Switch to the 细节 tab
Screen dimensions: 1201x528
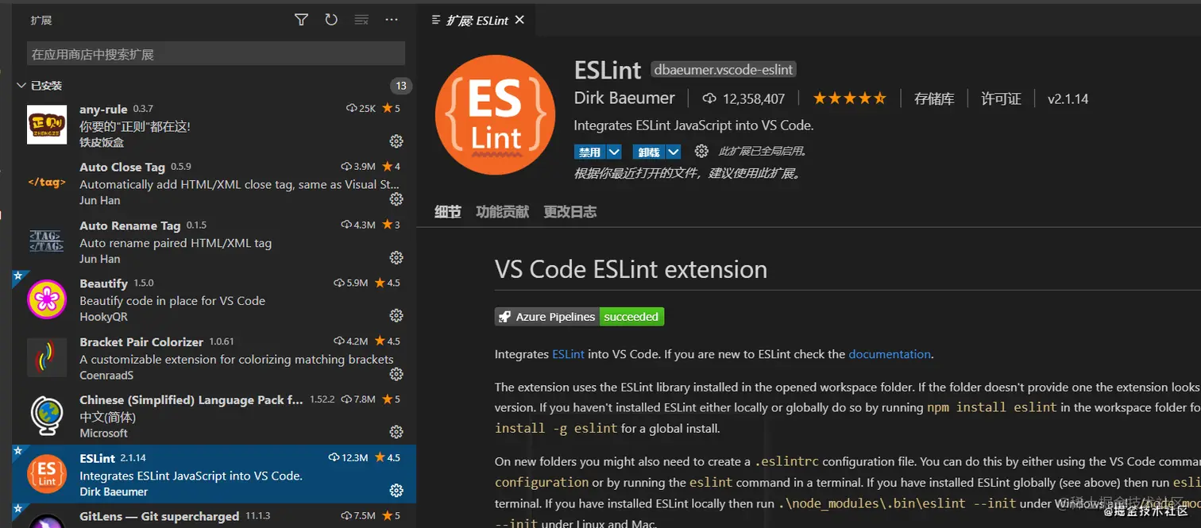pyautogui.click(x=448, y=212)
